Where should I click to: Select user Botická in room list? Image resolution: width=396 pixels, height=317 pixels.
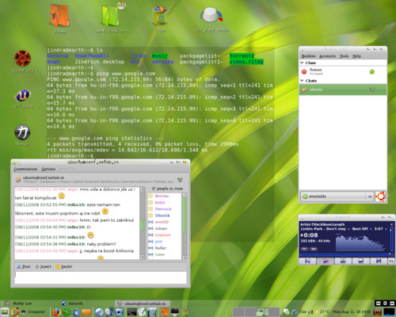click(162, 196)
